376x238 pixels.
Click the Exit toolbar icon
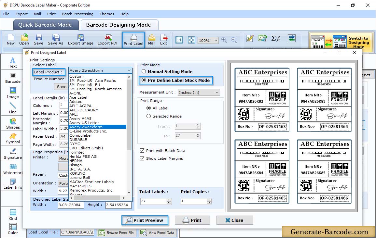(x=163, y=40)
